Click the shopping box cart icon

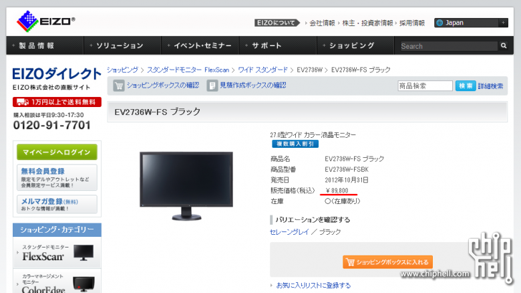[x=119, y=86]
